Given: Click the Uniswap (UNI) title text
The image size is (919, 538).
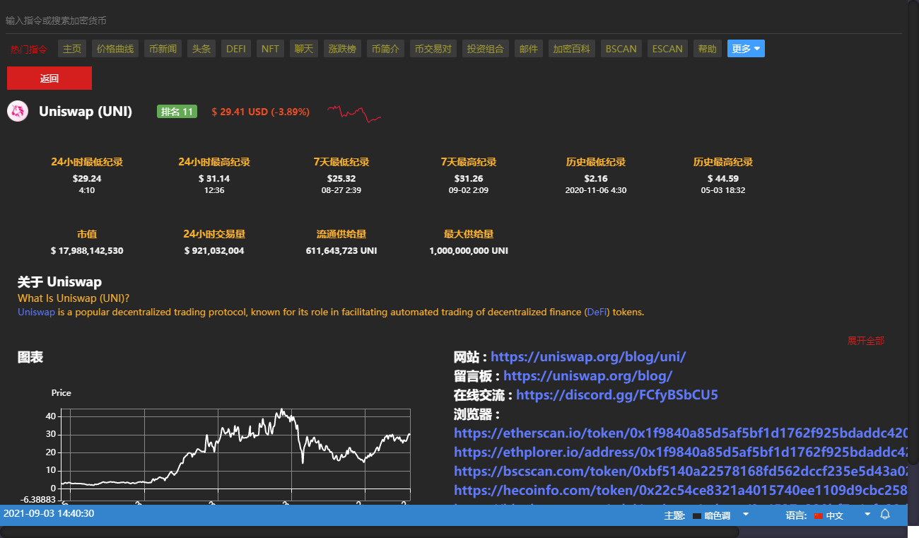Looking at the screenshot, I should click(86, 111).
